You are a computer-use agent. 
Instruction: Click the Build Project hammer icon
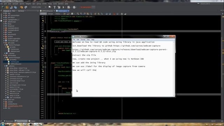(x=55, y=7)
